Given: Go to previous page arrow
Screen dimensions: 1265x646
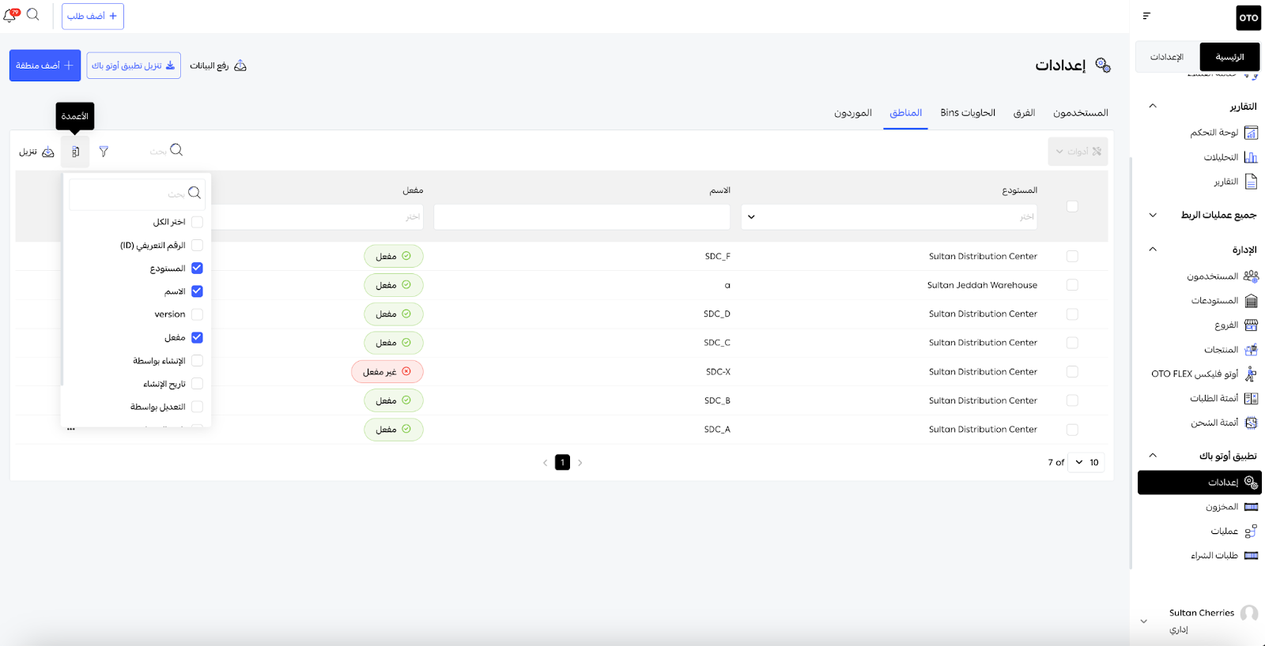Looking at the screenshot, I should [545, 463].
